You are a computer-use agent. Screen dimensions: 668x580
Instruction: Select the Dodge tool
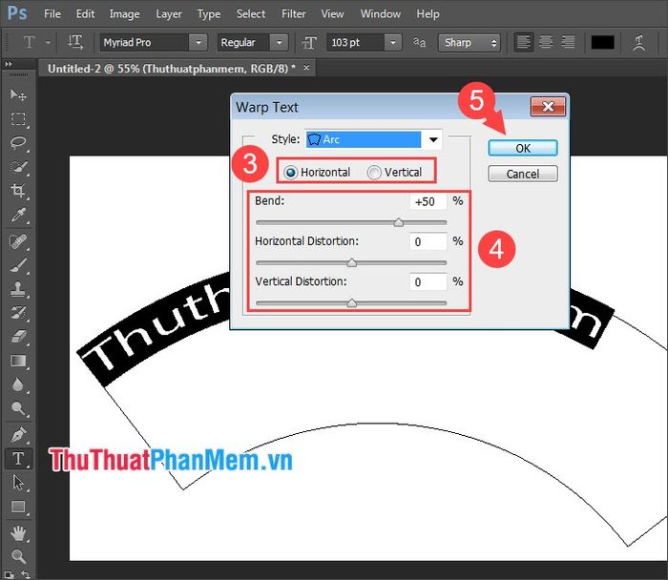click(18, 409)
